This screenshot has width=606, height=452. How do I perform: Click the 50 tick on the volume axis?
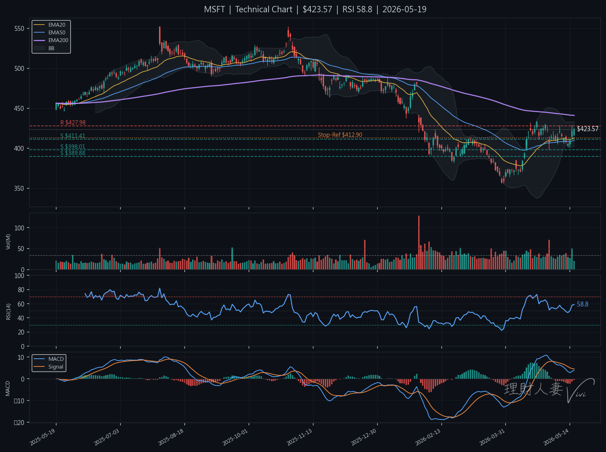coord(21,249)
